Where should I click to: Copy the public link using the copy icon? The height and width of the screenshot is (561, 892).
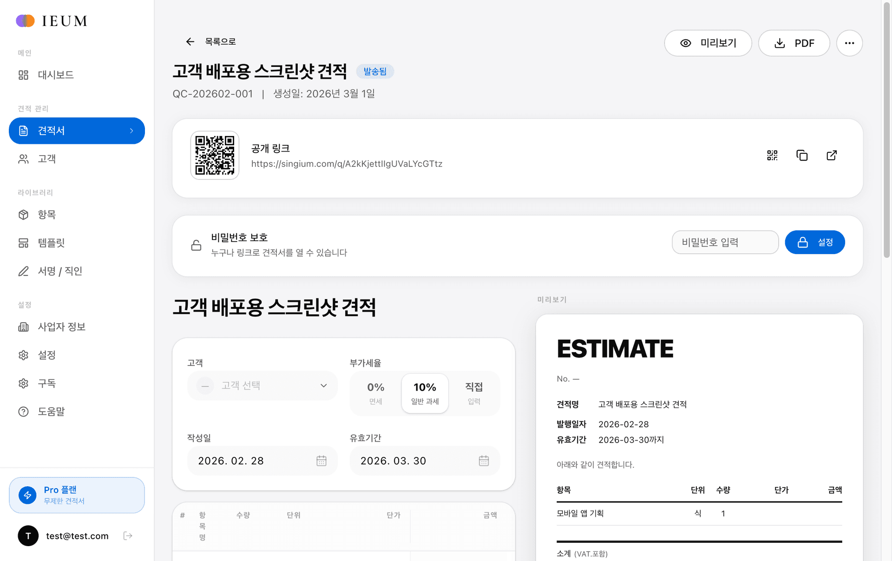(802, 156)
